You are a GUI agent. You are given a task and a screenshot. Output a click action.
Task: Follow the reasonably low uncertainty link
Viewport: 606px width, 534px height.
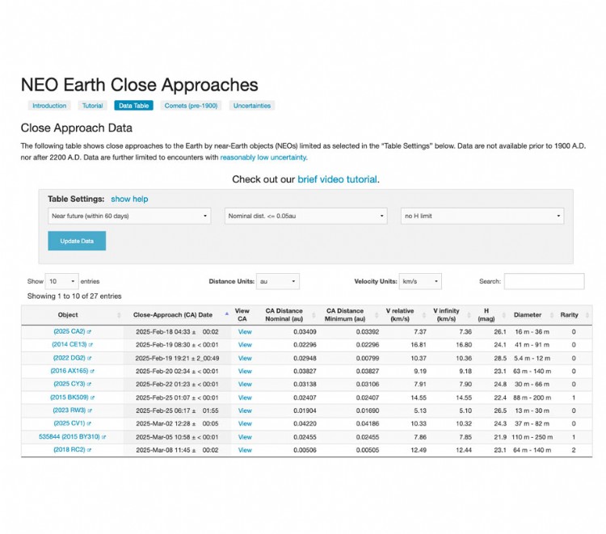(263, 158)
